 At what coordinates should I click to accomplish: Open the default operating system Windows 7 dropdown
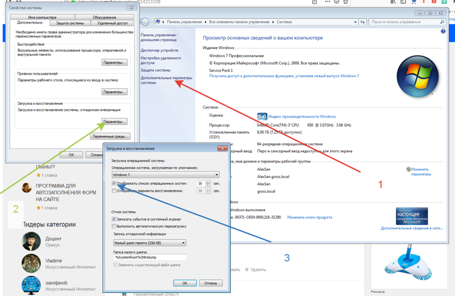tap(166, 174)
